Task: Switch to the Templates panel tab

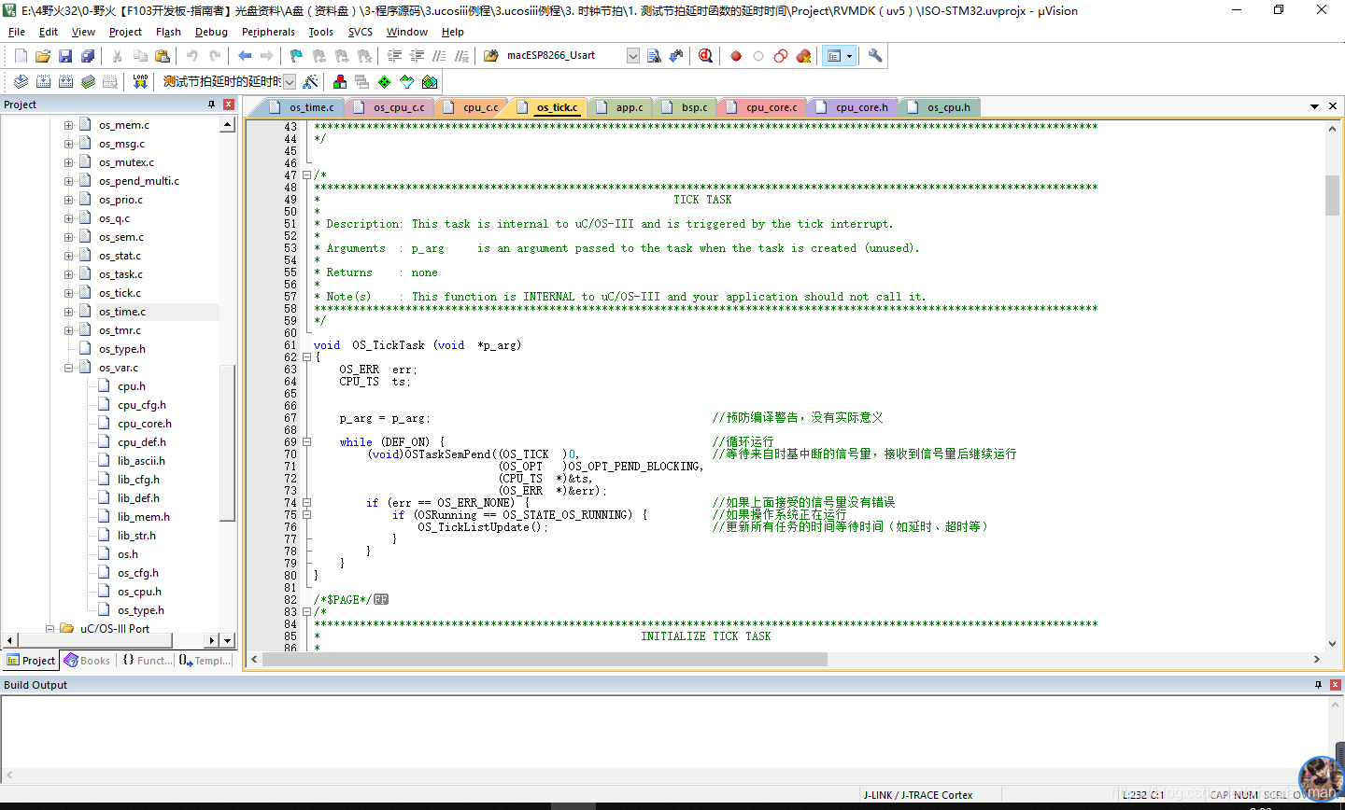Action: pyautogui.click(x=206, y=661)
